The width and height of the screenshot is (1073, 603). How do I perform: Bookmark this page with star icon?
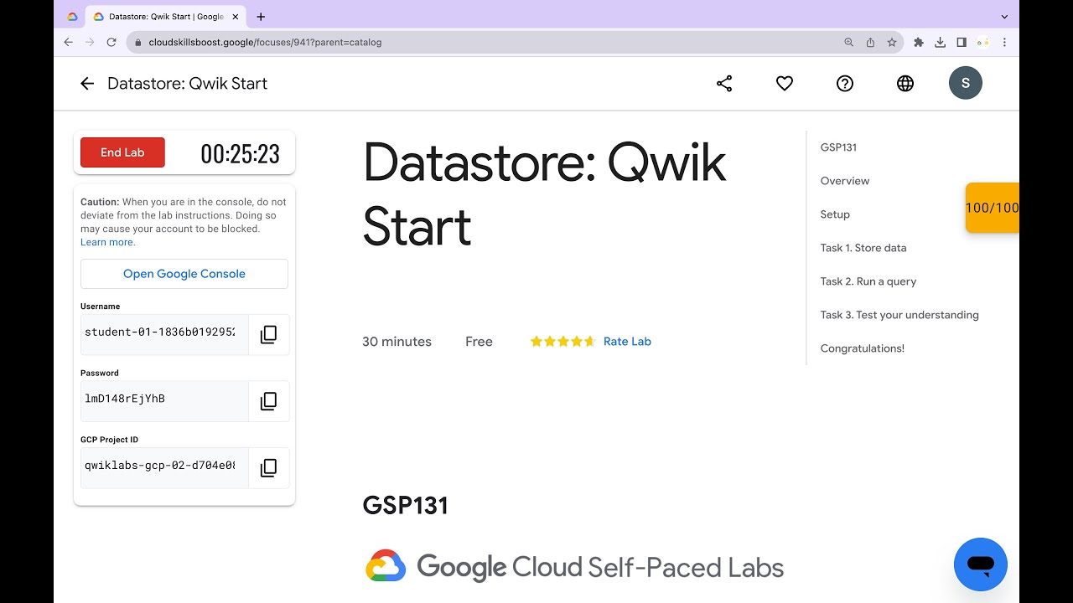pyautogui.click(x=892, y=42)
